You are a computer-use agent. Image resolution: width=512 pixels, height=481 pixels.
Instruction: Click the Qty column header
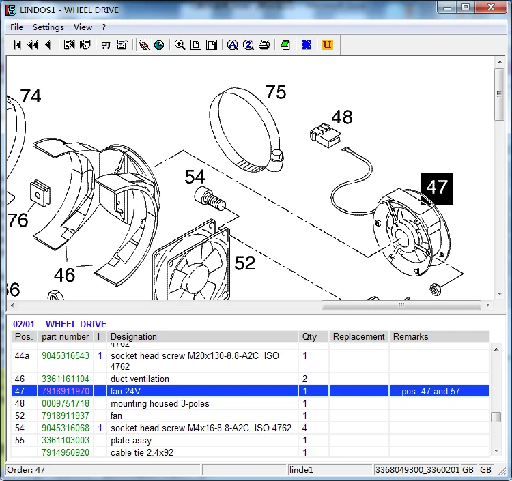(313, 336)
